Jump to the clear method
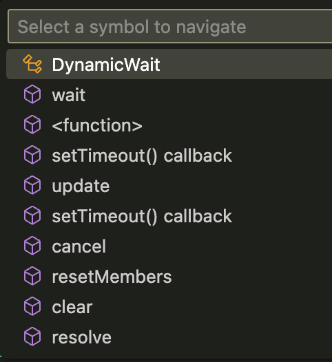This screenshot has height=362, width=332. point(169,306)
